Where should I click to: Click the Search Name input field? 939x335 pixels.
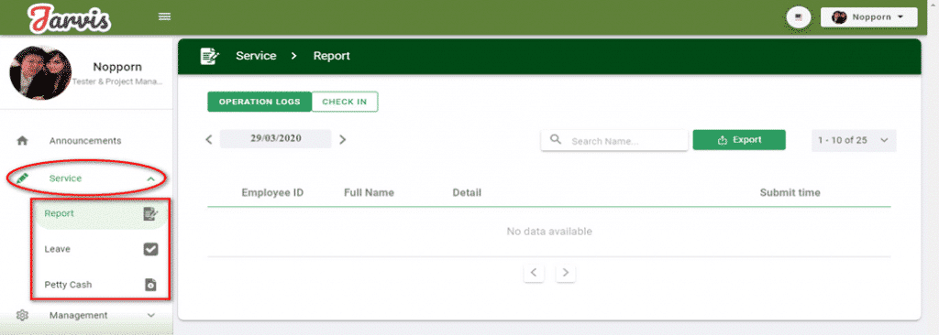(614, 141)
